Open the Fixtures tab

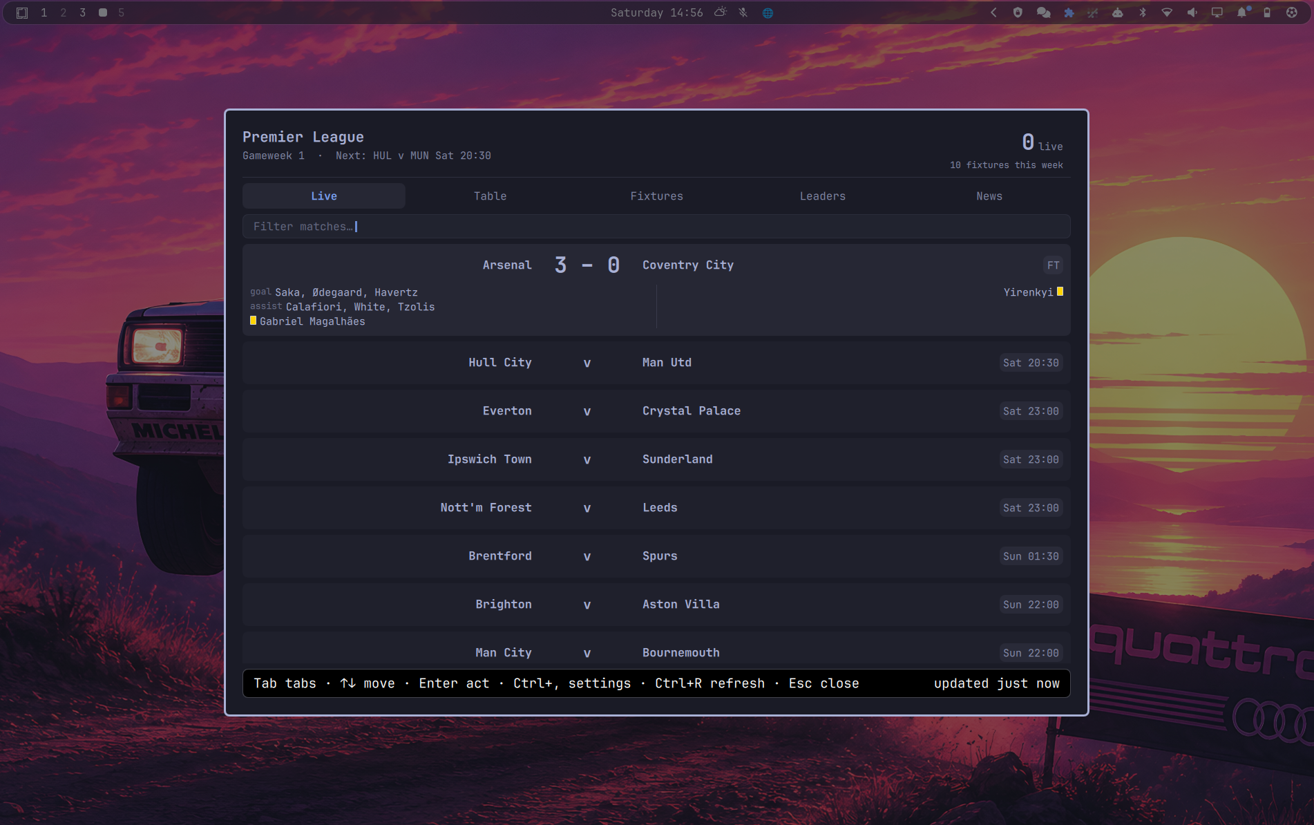click(x=656, y=196)
